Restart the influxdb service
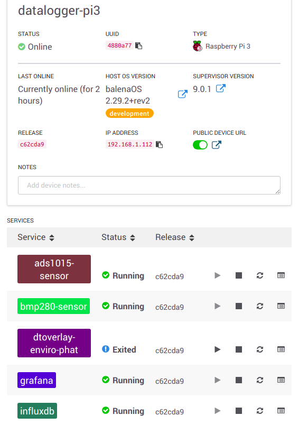299x434 pixels. pos(260,411)
